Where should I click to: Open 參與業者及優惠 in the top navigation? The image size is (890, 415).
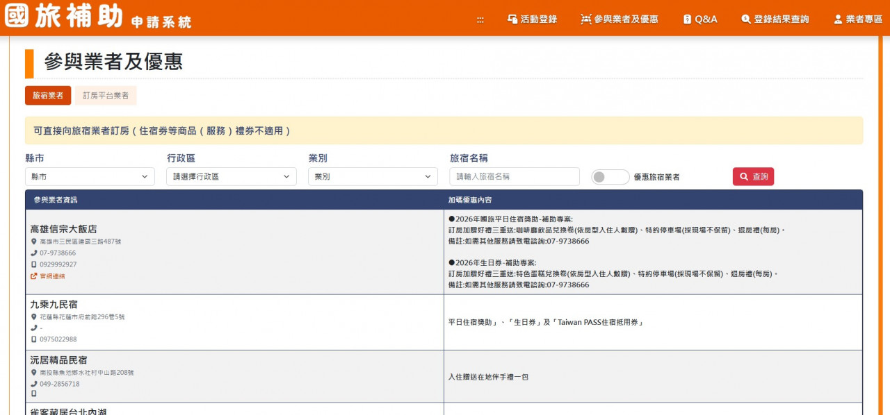pos(620,19)
